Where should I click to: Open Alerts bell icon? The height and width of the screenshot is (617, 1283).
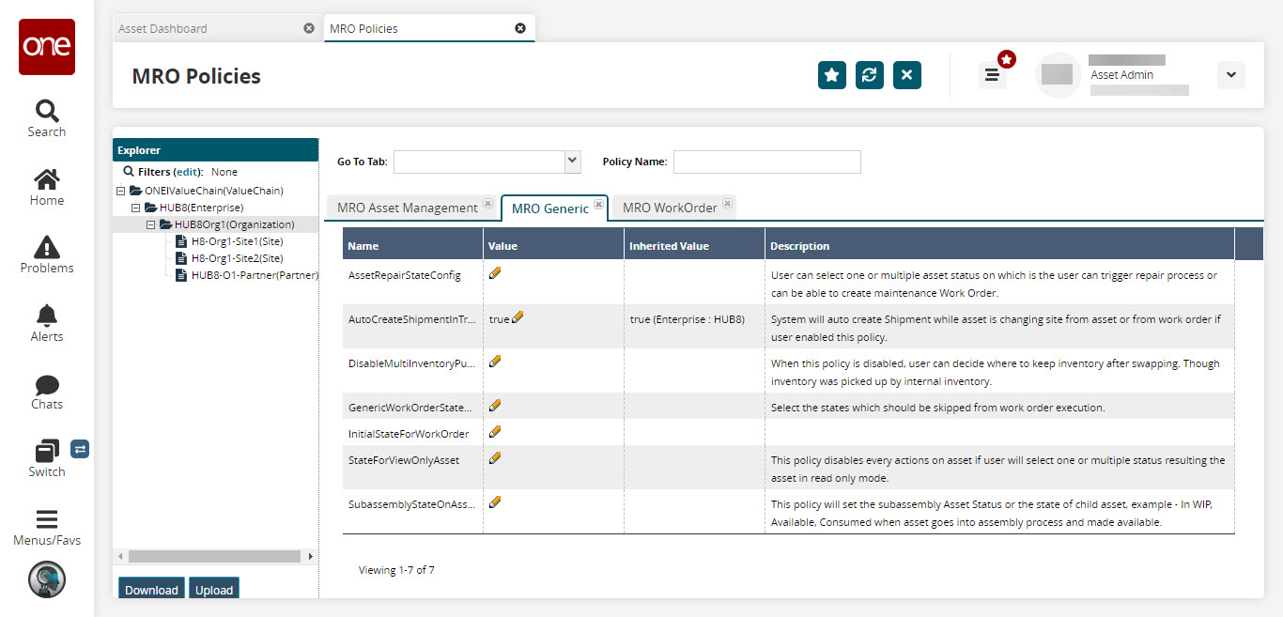[x=46, y=316]
